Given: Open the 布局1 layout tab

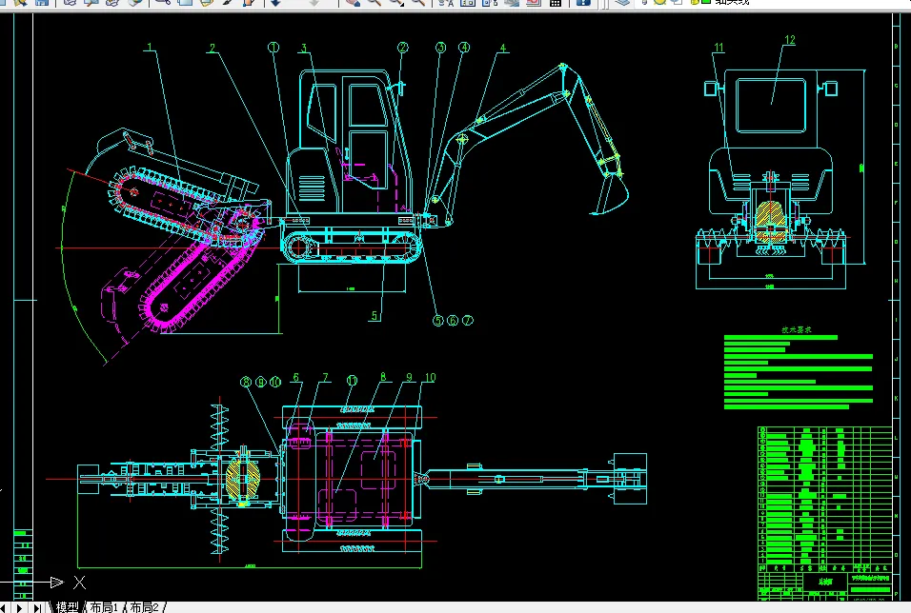Looking at the screenshot, I should point(104,607).
